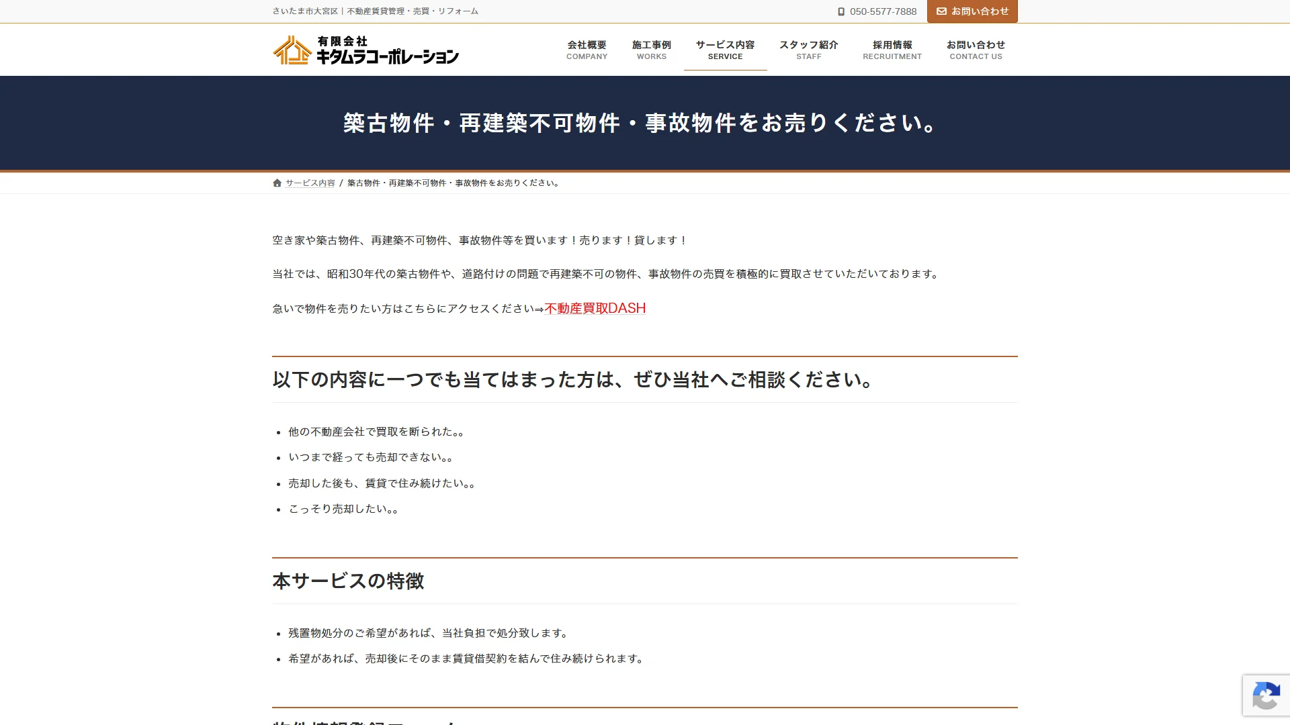The width and height of the screenshot is (1290, 725).
Task: Open the サービス内容 SERVICE menu
Action: click(x=725, y=50)
